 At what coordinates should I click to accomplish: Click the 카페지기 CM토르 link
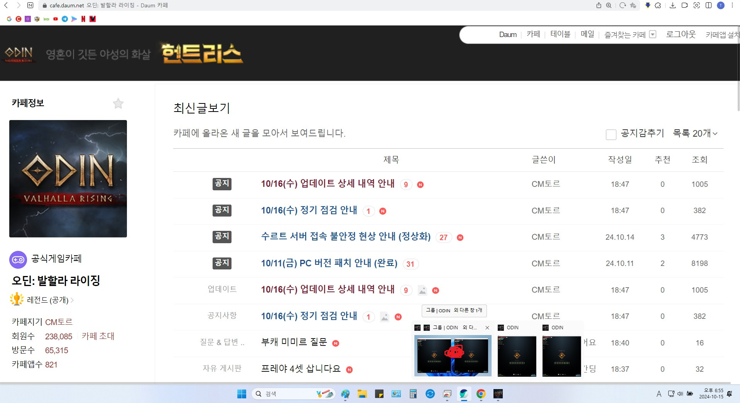pos(59,322)
